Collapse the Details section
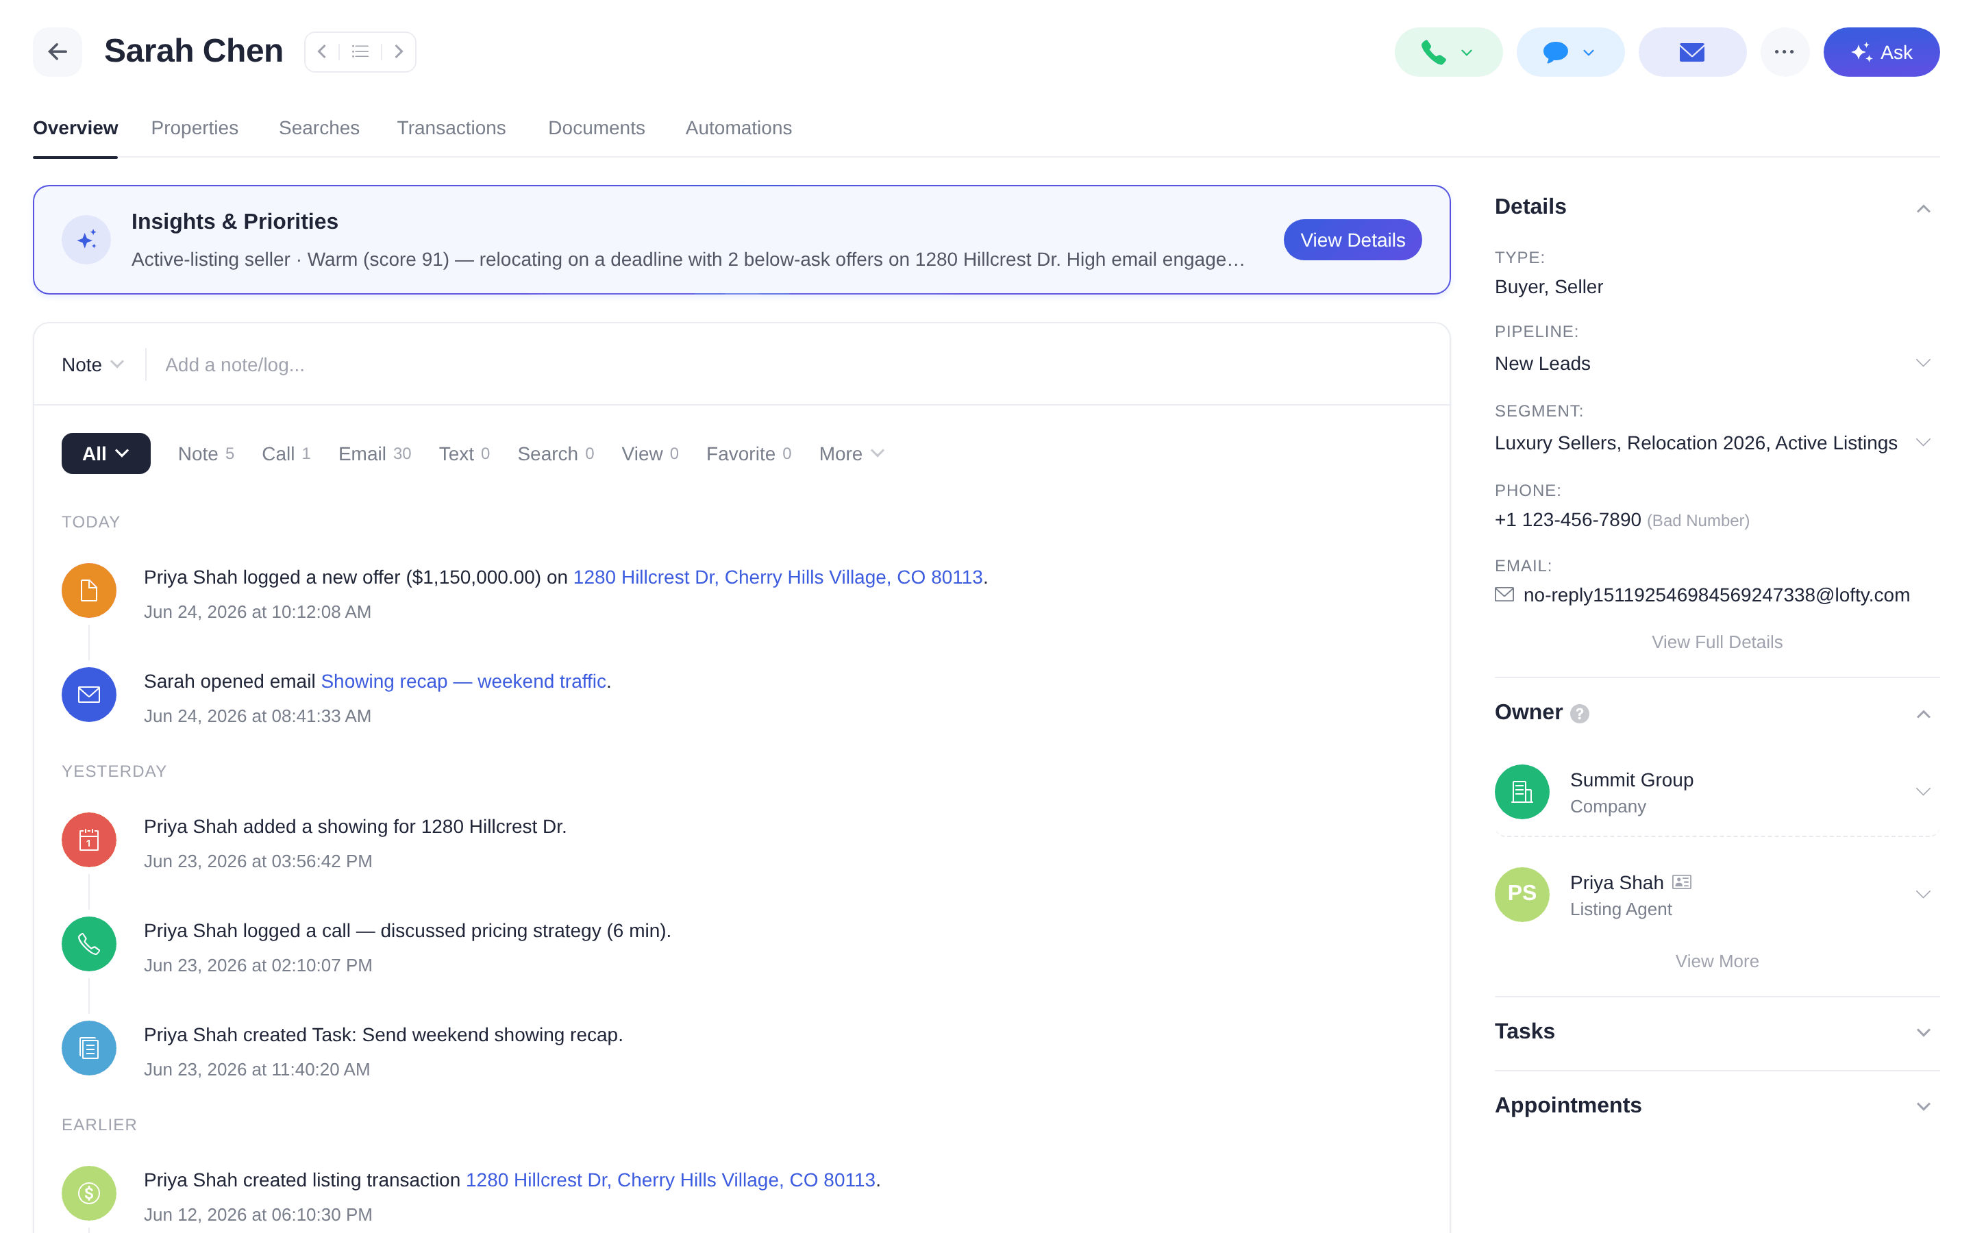This screenshot has height=1233, width=1973. tap(1923, 209)
